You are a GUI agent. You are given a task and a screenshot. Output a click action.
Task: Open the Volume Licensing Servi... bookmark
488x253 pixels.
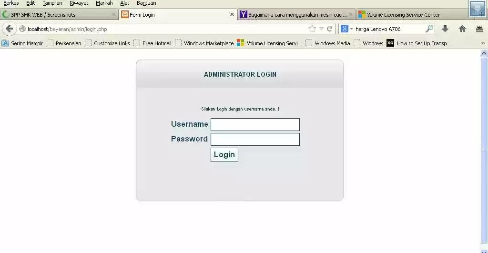pos(270,43)
